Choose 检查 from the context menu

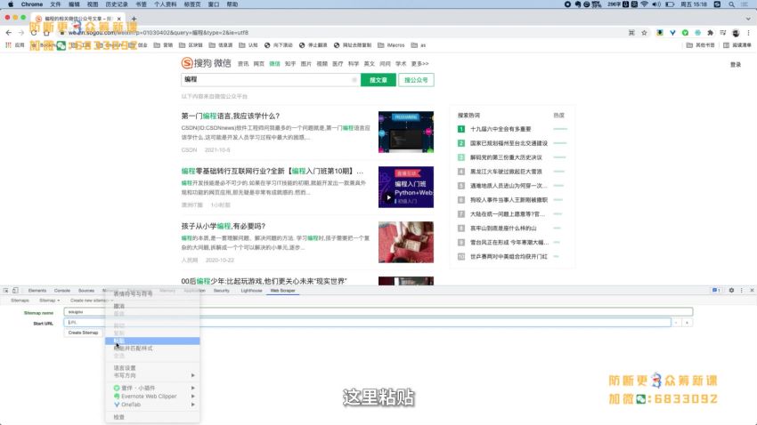[152, 417]
